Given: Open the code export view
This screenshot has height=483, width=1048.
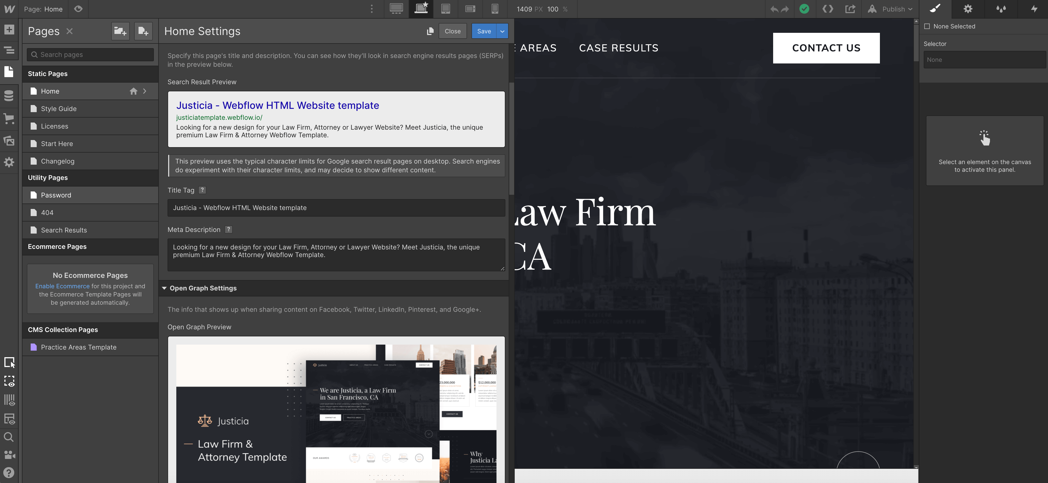Looking at the screenshot, I should click(x=828, y=8).
